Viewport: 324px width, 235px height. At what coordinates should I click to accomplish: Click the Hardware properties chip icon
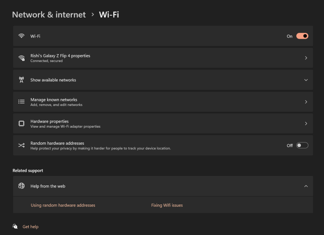click(21, 124)
